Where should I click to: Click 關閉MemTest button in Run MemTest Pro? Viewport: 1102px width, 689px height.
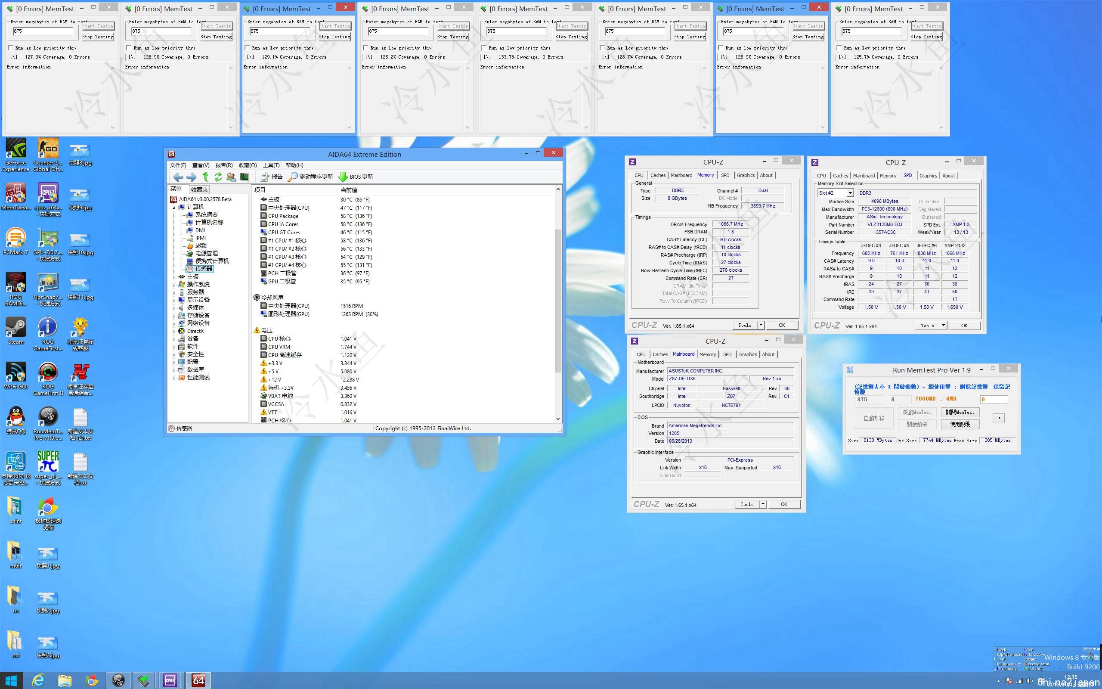click(960, 413)
